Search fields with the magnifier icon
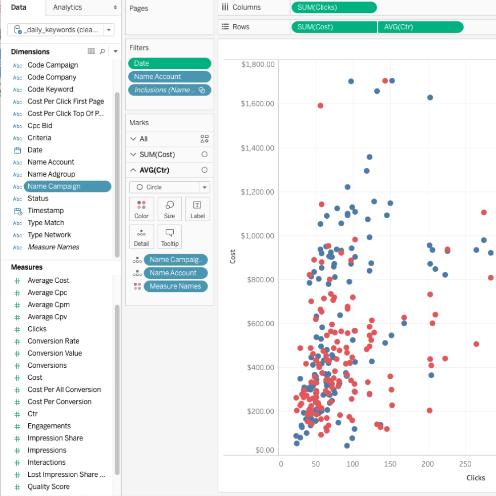 102,51
